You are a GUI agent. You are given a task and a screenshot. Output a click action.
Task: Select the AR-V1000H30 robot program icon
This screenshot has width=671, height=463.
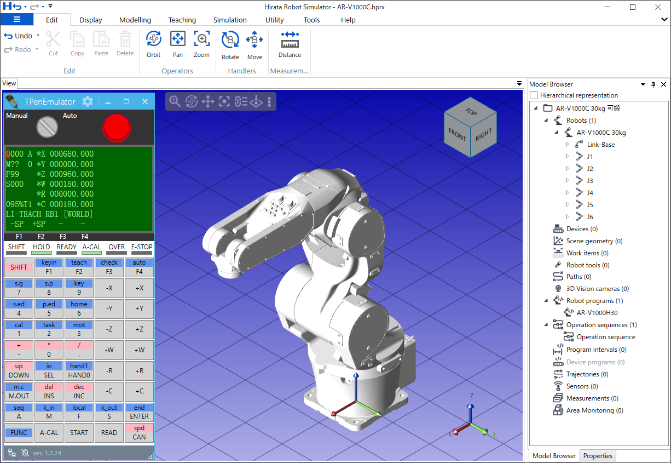tap(569, 313)
